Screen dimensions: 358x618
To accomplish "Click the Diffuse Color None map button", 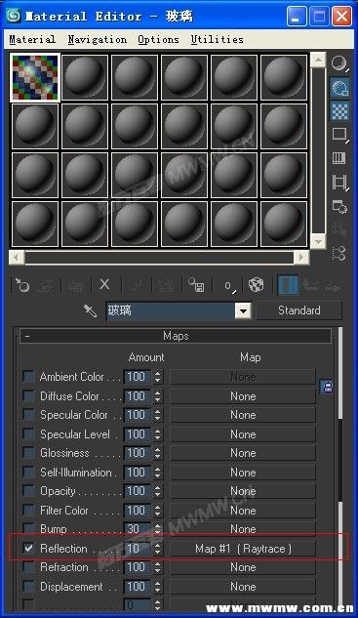I will (243, 395).
